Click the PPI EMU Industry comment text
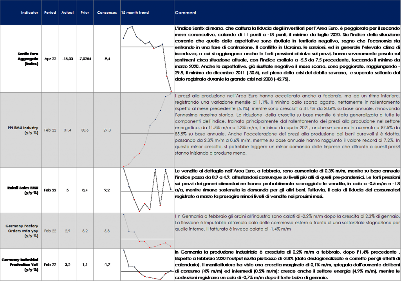The image size is (401, 281). tap(287, 124)
